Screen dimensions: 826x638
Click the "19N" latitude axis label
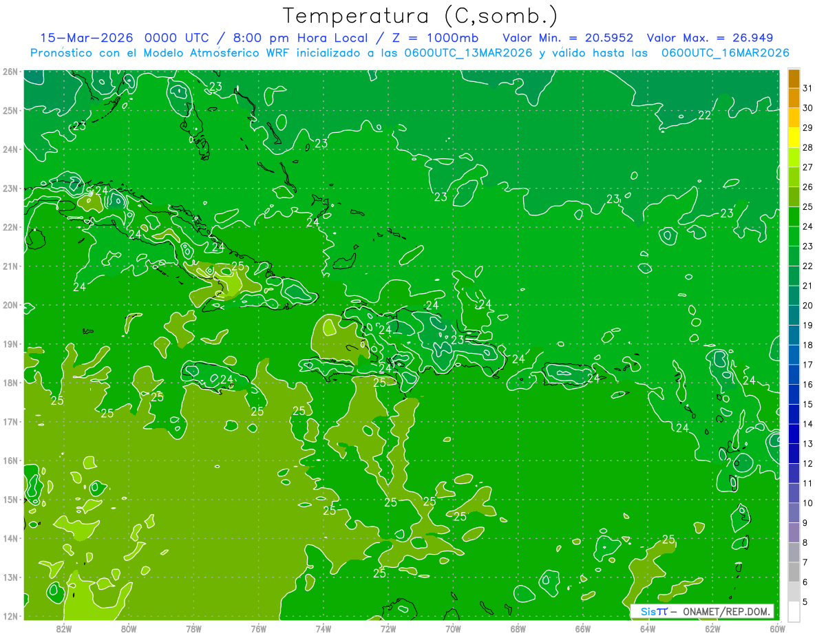(x=10, y=343)
